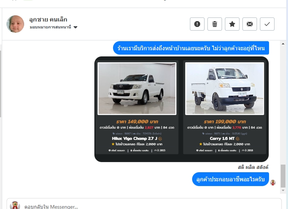Click the chat scrollbar down arrow
The height and width of the screenshot is (209, 288).
(x=283, y=190)
